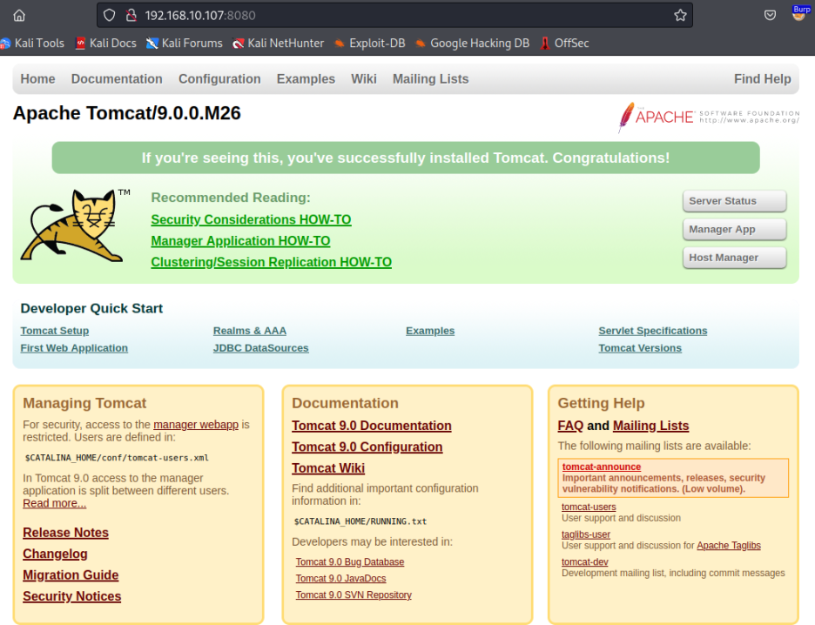Screen dimensions: 815x625
Task: Open Clustering/Session Replication HOW-TO link
Action: pyautogui.click(x=272, y=262)
